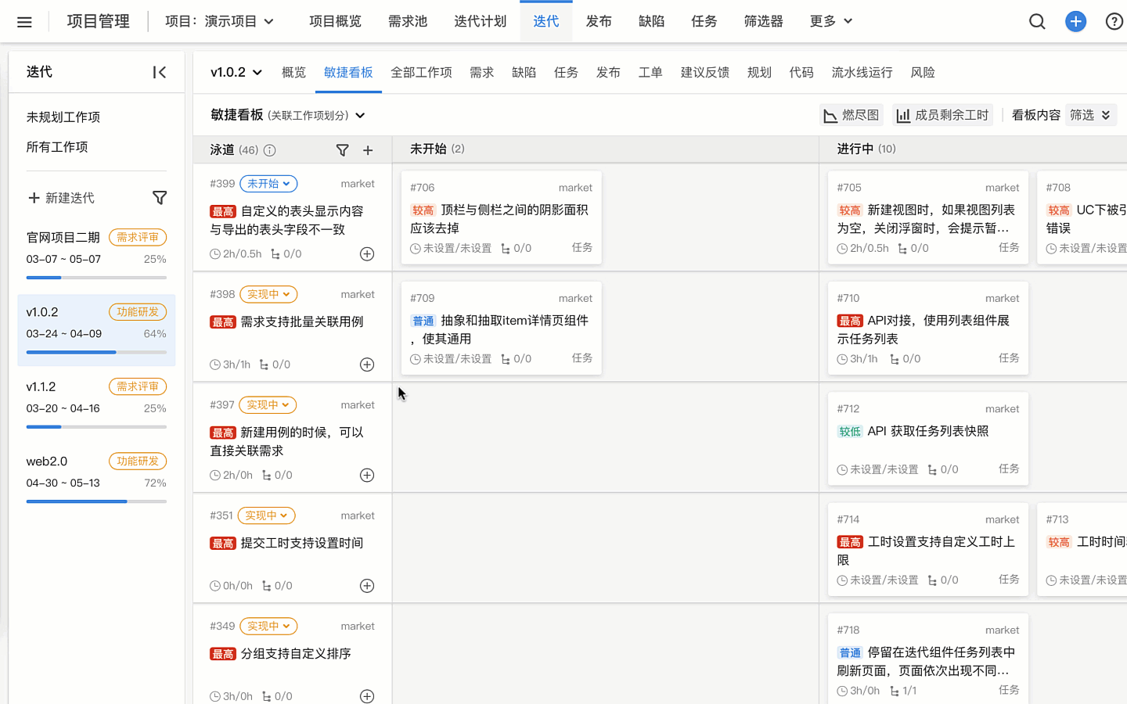Open 迭代计划 in top navigation
1127x704 pixels.
[481, 21]
